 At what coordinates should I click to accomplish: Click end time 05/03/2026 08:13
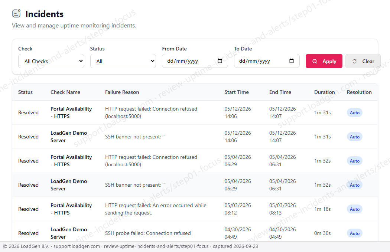pyautogui.click(x=283, y=209)
